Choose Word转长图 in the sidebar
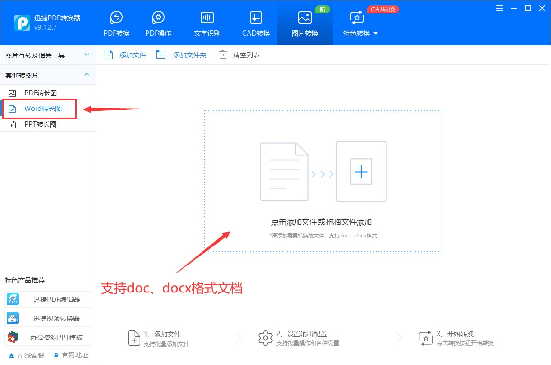Viewport: 551px width, 365px height. [x=48, y=109]
